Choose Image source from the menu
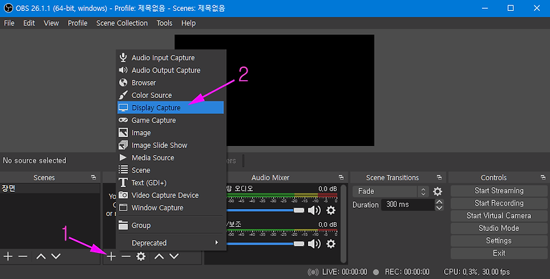Screen dimensions: 550x279 [170, 133]
